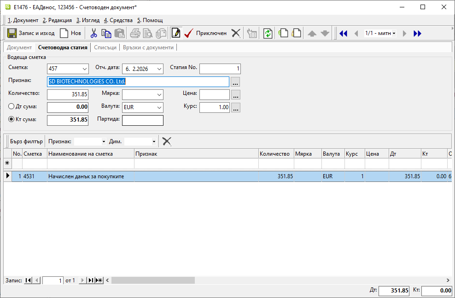The image size is (455, 298).
Task: Click the Запис и изход button
Action: click(x=31, y=33)
